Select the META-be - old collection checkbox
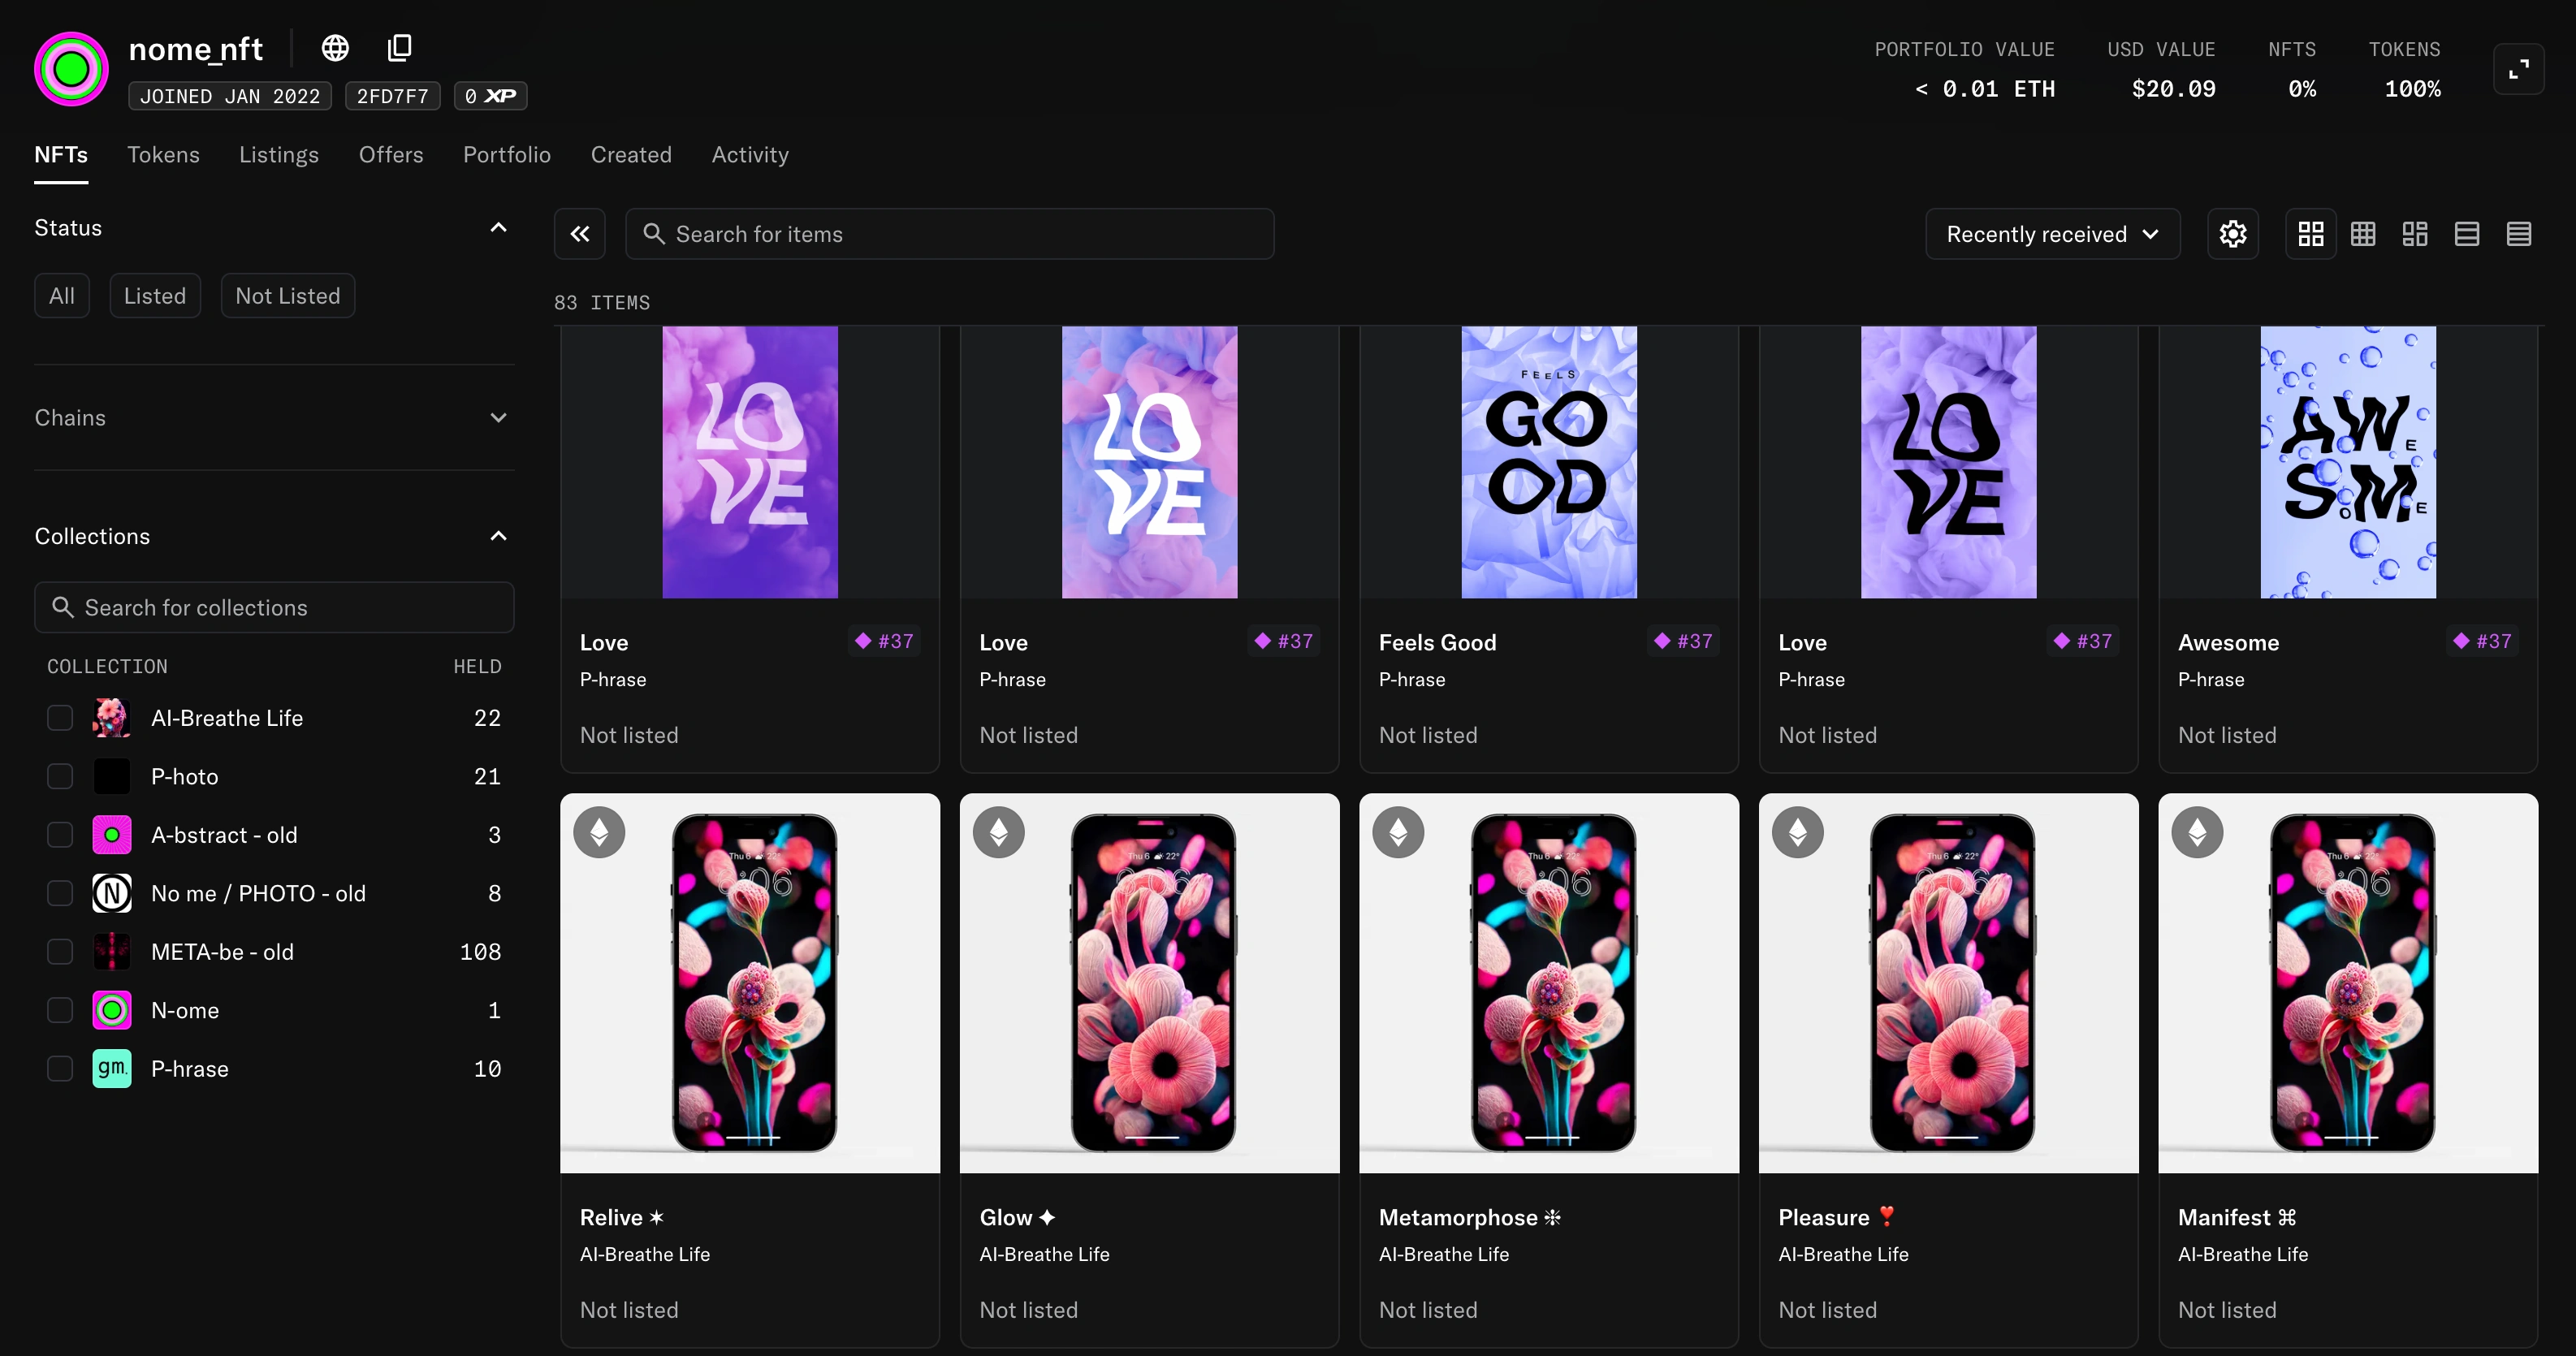This screenshot has width=2576, height=1356. pyautogui.click(x=60, y=951)
